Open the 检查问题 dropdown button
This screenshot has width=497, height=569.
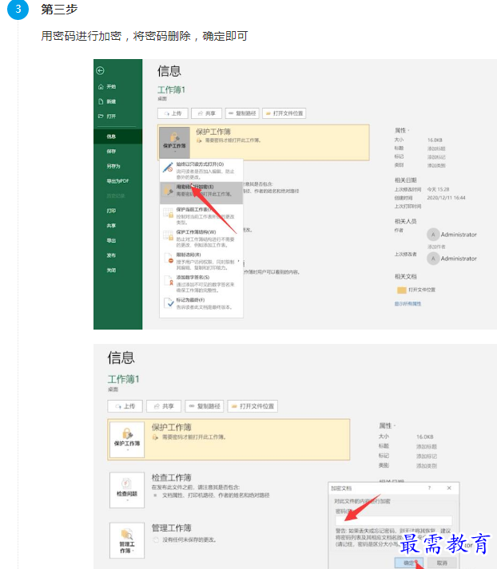coord(127,490)
